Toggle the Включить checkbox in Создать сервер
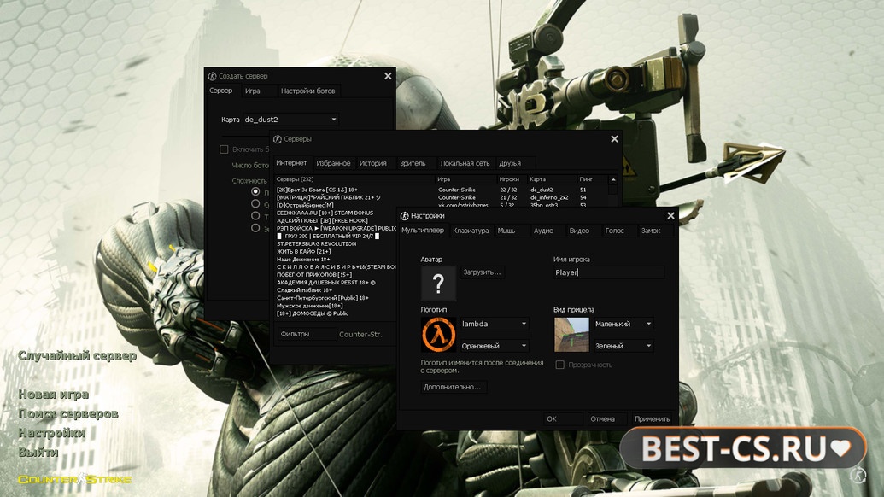The width and height of the screenshot is (884, 497). coord(224,149)
